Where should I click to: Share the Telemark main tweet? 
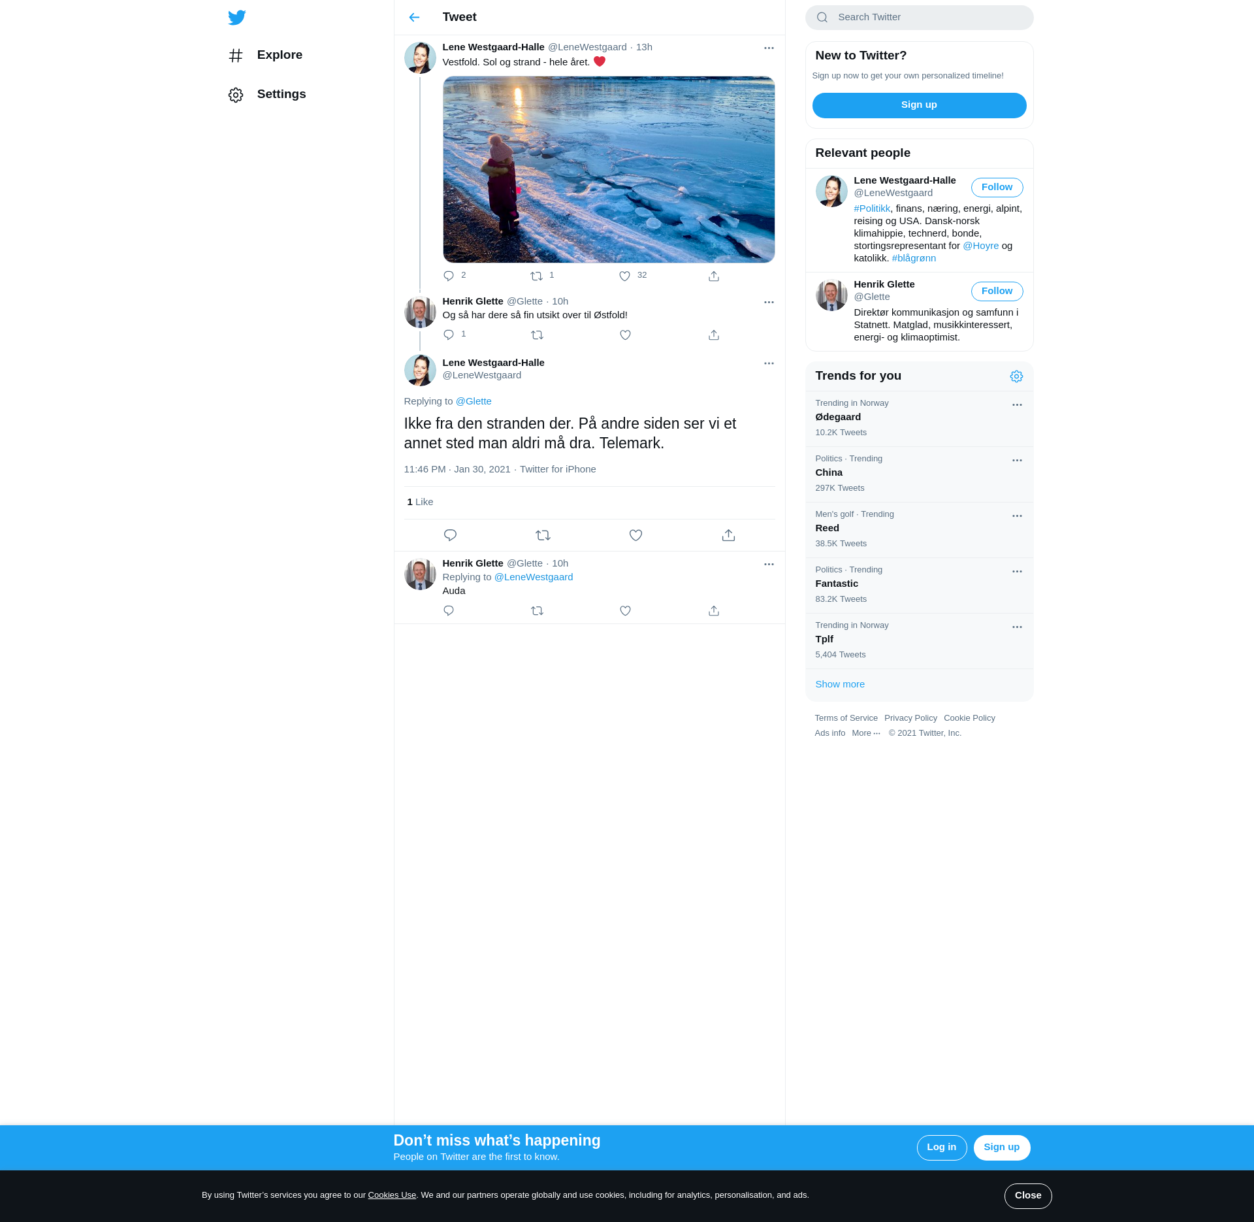[x=728, y=535]
